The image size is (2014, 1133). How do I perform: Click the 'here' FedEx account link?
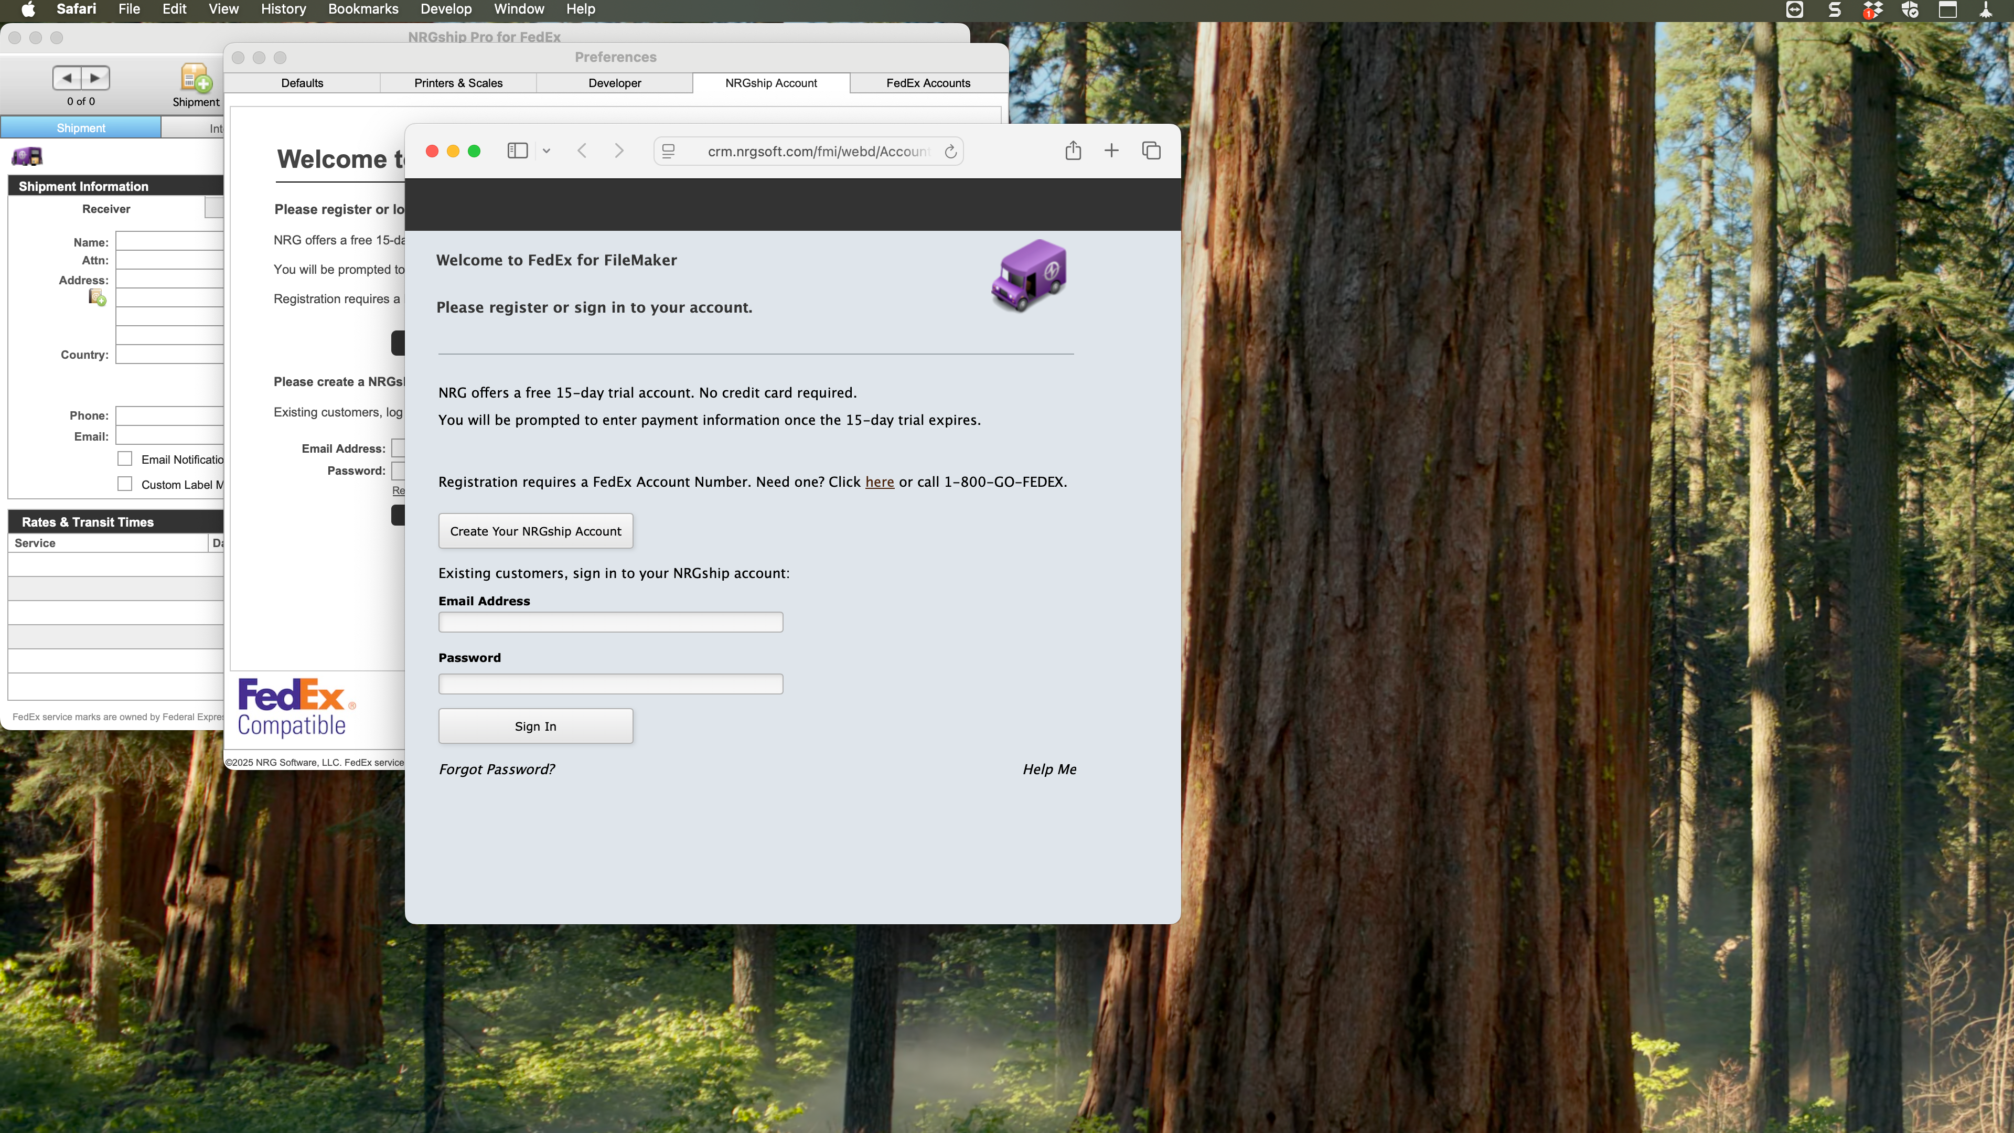click(x=880, y=482)
